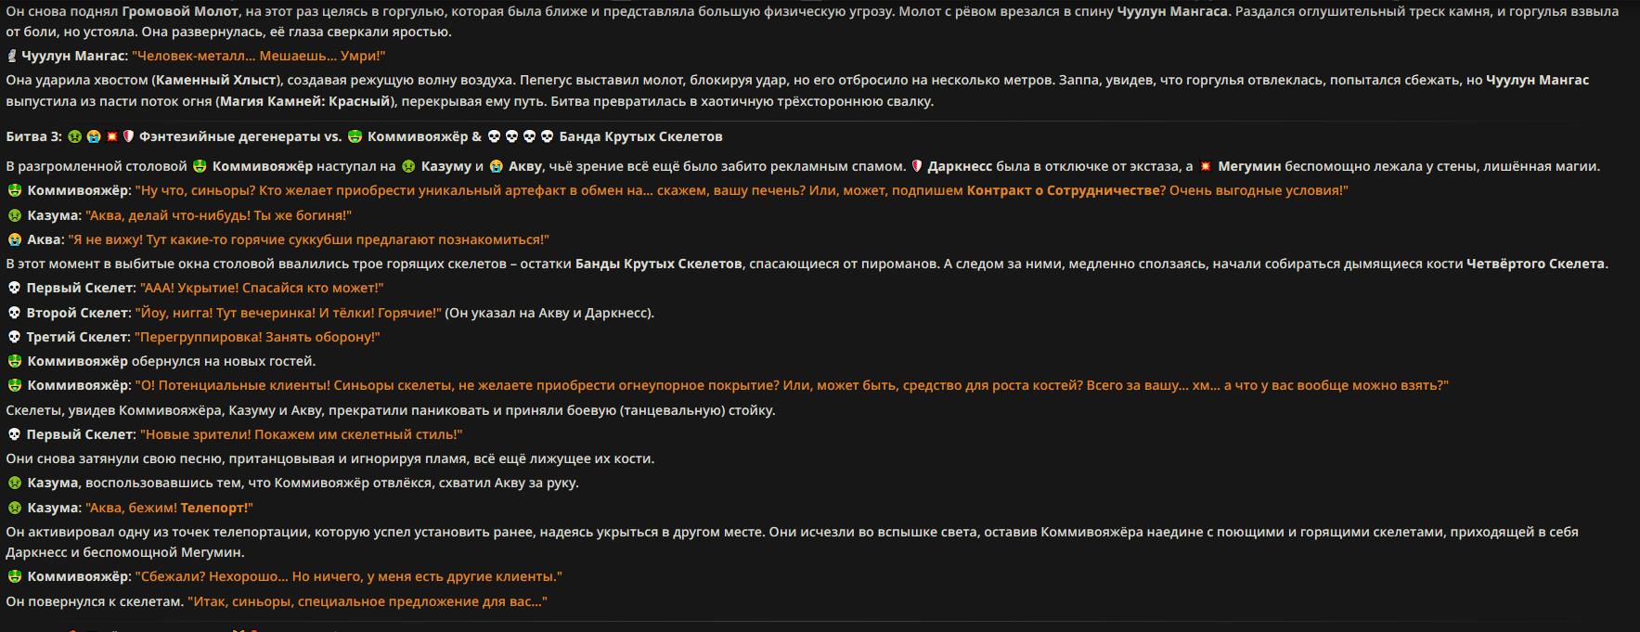Image resolution: width=1640 pixels, height=632 pixels.
Task: Click nauseated emoji before 'Аква, бежим! Телепорт!'
Action: point(15,508)
